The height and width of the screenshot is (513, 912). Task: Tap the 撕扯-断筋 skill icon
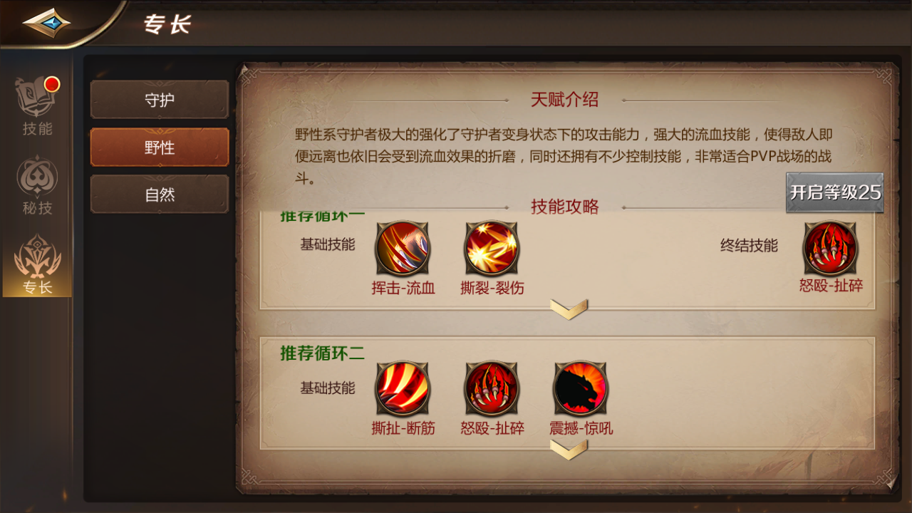click(x=403, y=388)
